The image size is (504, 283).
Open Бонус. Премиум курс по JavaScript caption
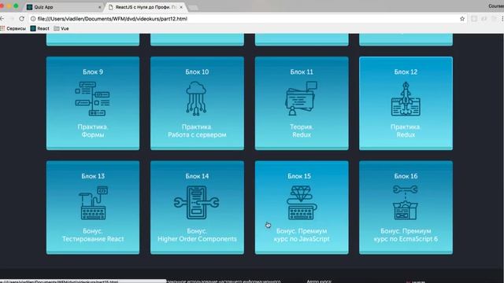coord(302,235)
